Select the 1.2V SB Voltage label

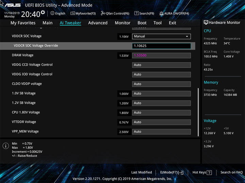point(24,103)
